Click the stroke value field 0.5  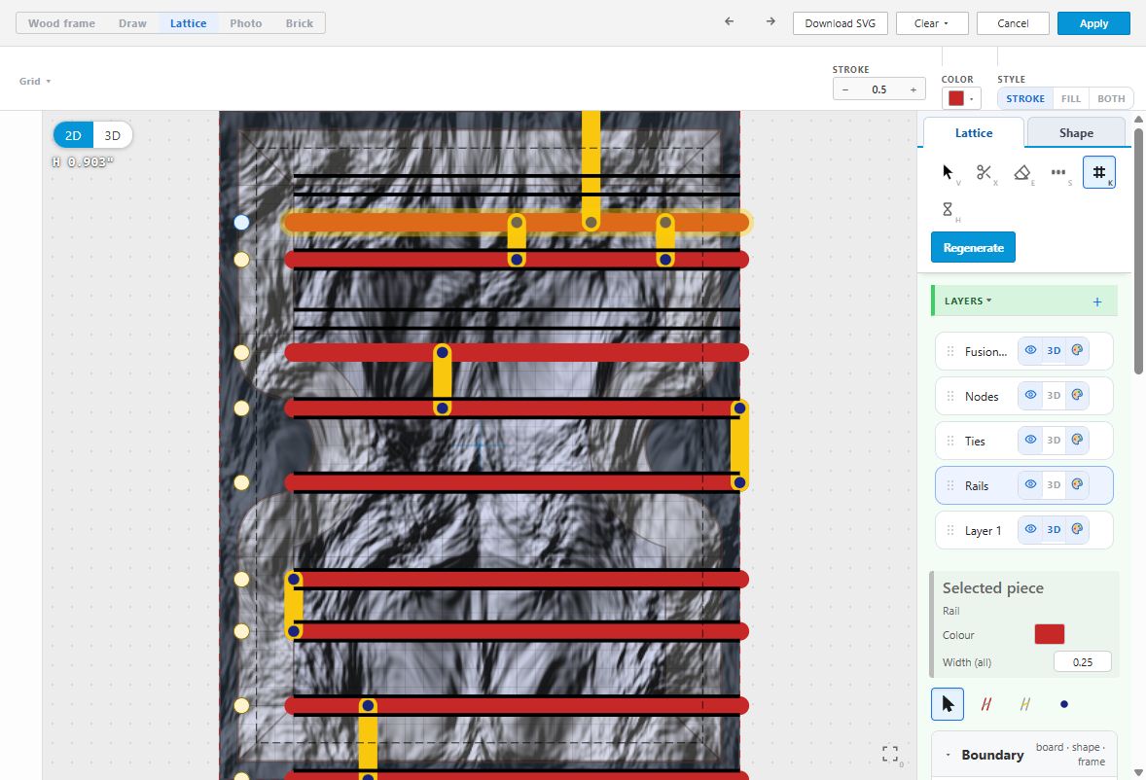pyautogui.click(x=879, y=89)
